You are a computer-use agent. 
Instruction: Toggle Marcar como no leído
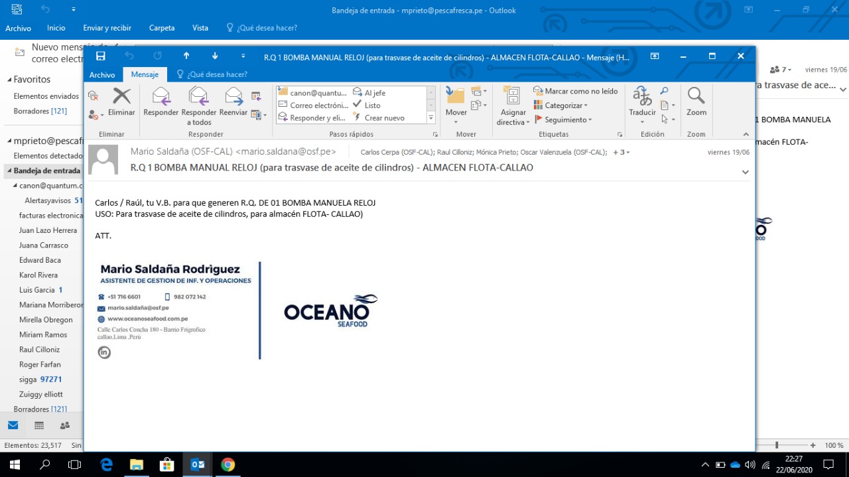click(x=575, y=92)
